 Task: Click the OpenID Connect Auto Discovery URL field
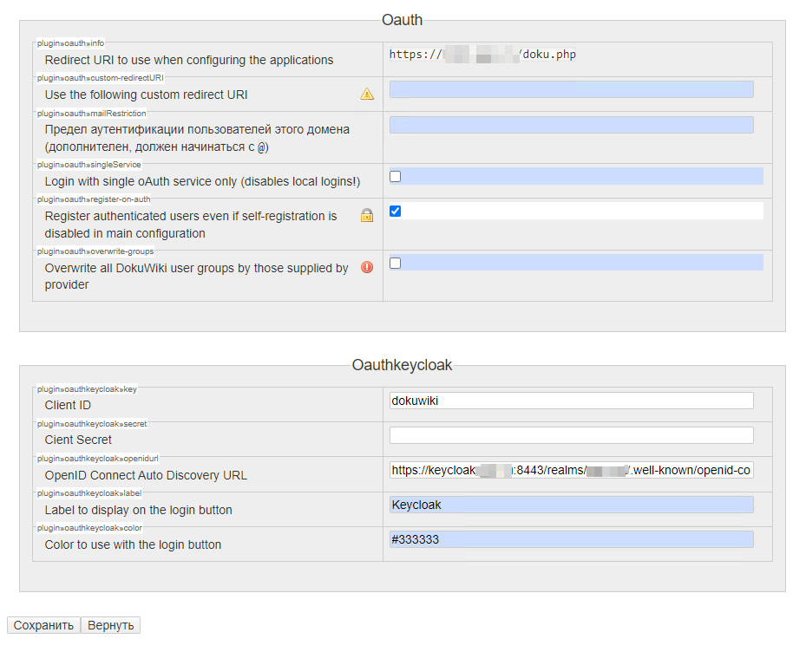571,470
